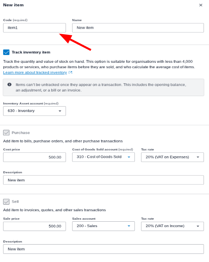Toggle the Sell checkbox
The image size is (209, 262).
click(x=6, y=202)
